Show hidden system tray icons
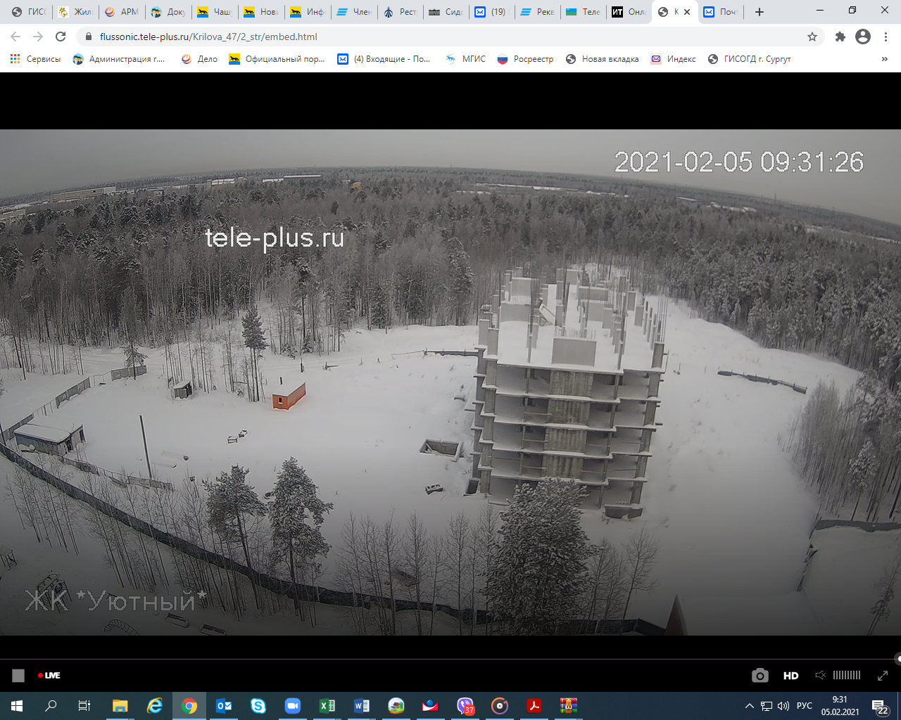Image resolution: width=901 pixels, height=720 pixels. pos(749,706)
